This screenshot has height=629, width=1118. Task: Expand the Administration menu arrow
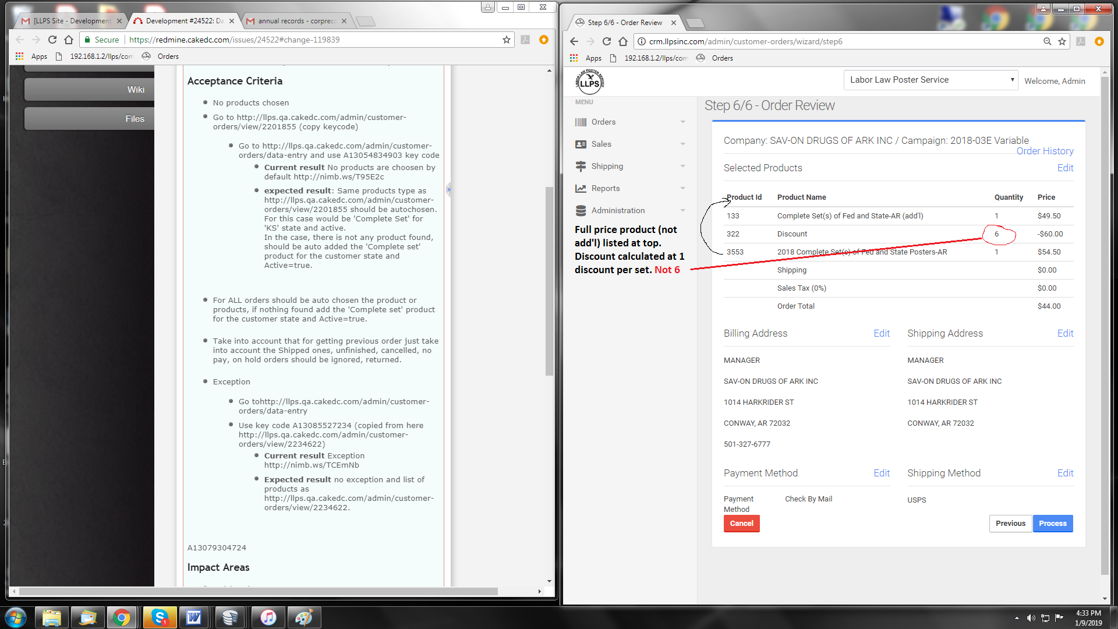tap(682, 210)
